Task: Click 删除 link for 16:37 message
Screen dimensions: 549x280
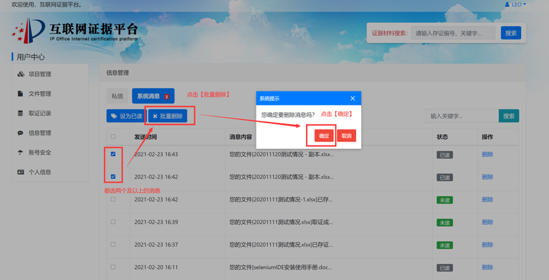Action: (x=487, y=245)
